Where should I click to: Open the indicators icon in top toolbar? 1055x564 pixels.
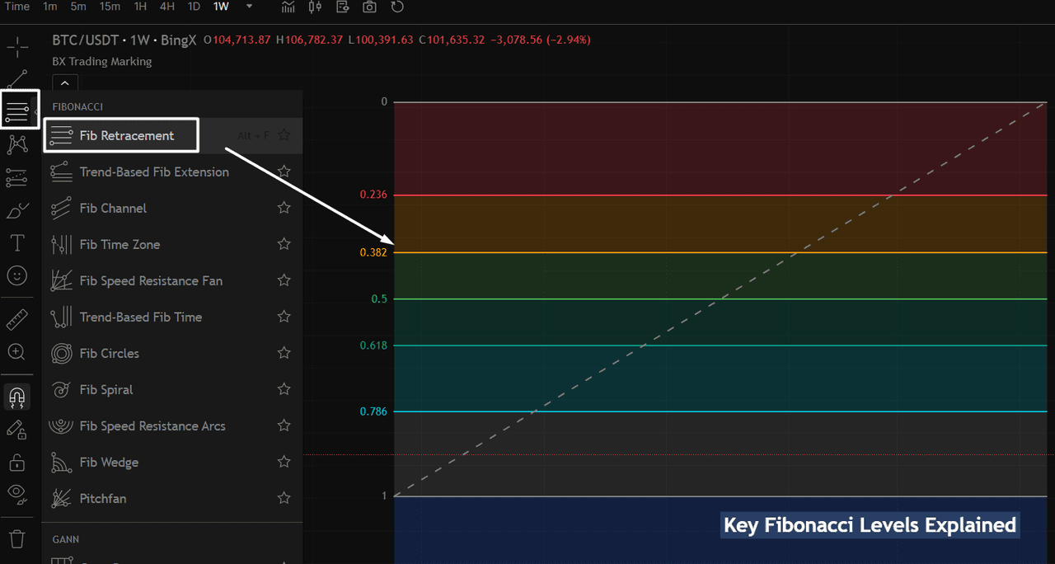coord(288,7)
